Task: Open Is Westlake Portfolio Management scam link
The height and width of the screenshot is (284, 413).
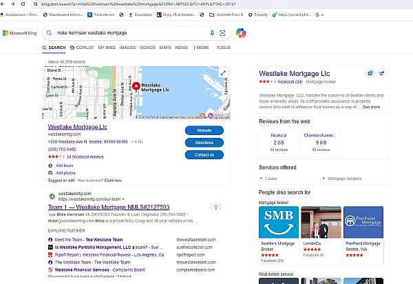Action: (x=109, y=247)
